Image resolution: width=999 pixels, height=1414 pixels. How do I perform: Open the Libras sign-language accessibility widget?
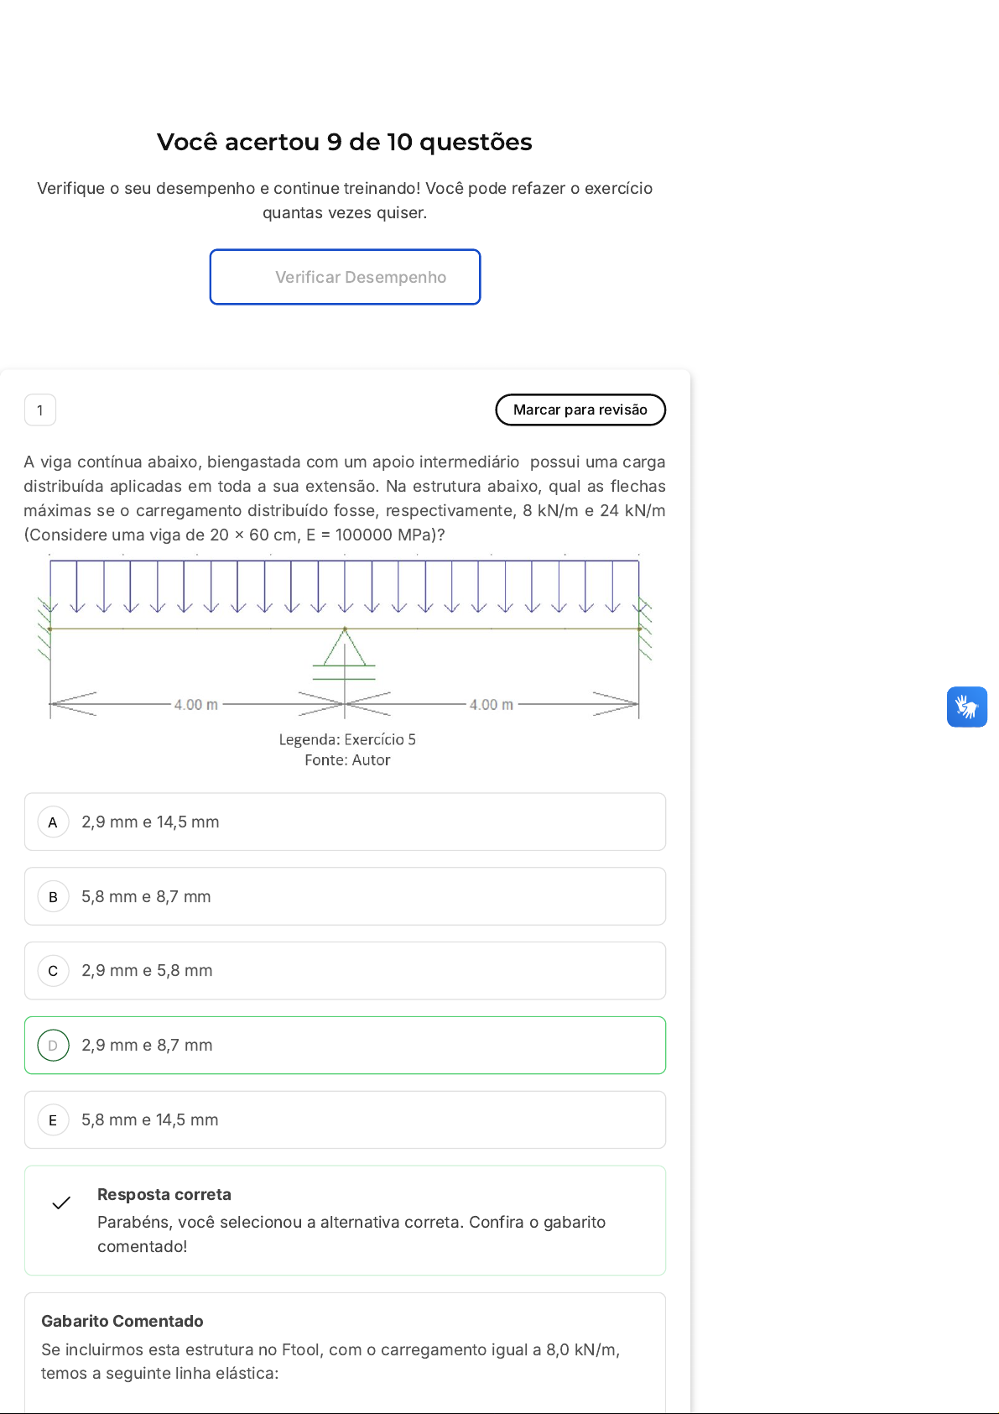(x=966, y=707)
